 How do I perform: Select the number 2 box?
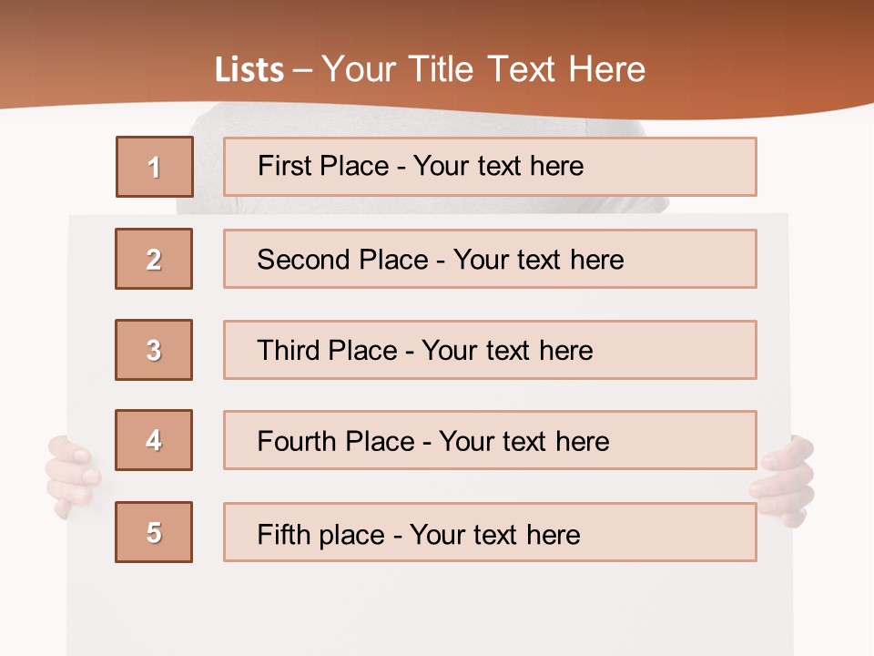point(154,259)
